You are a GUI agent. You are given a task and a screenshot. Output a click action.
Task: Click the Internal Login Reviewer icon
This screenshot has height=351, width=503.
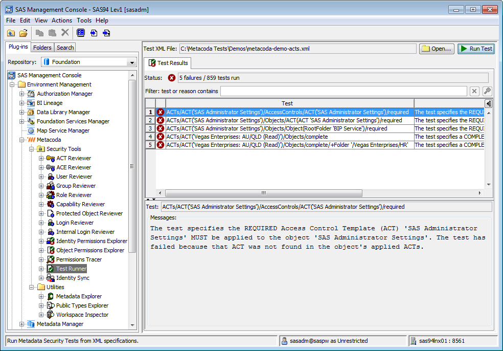51,232
